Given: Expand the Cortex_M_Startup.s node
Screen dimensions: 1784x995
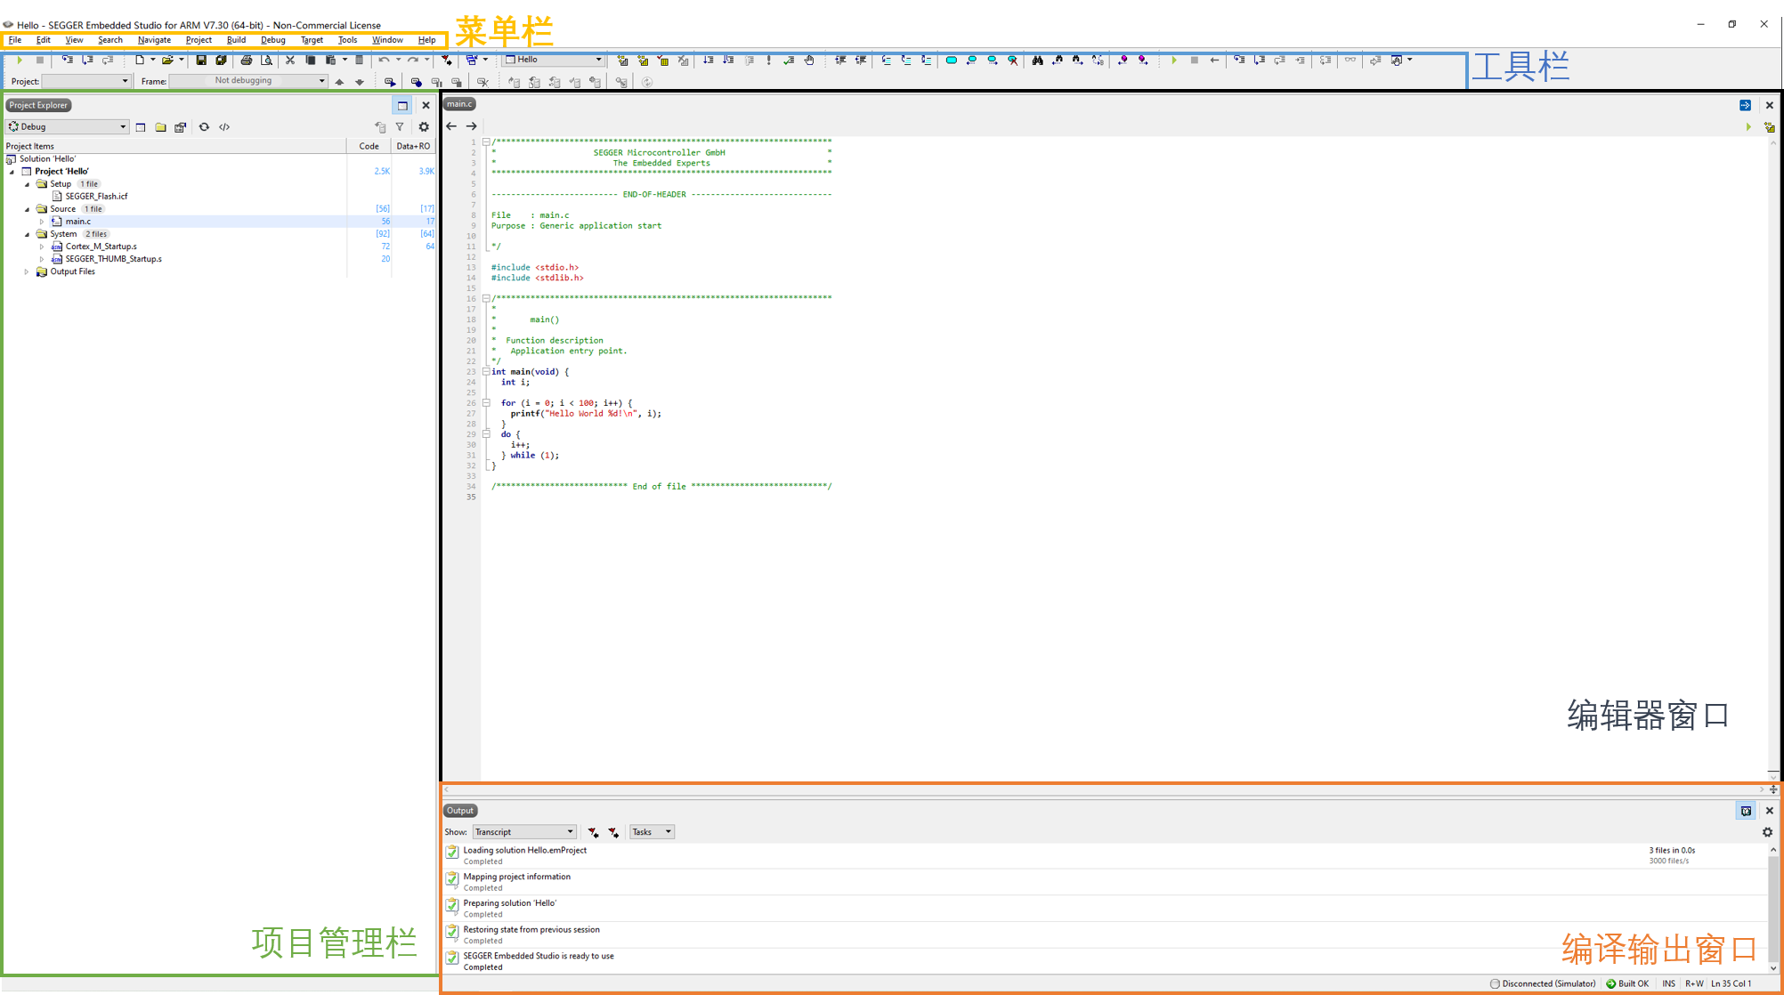Looking at the screenshot, I should click(x=42, y=247).
